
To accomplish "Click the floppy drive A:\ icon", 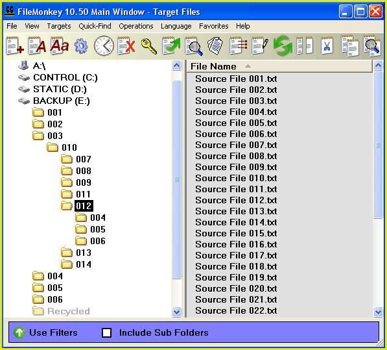I will 23,66.
